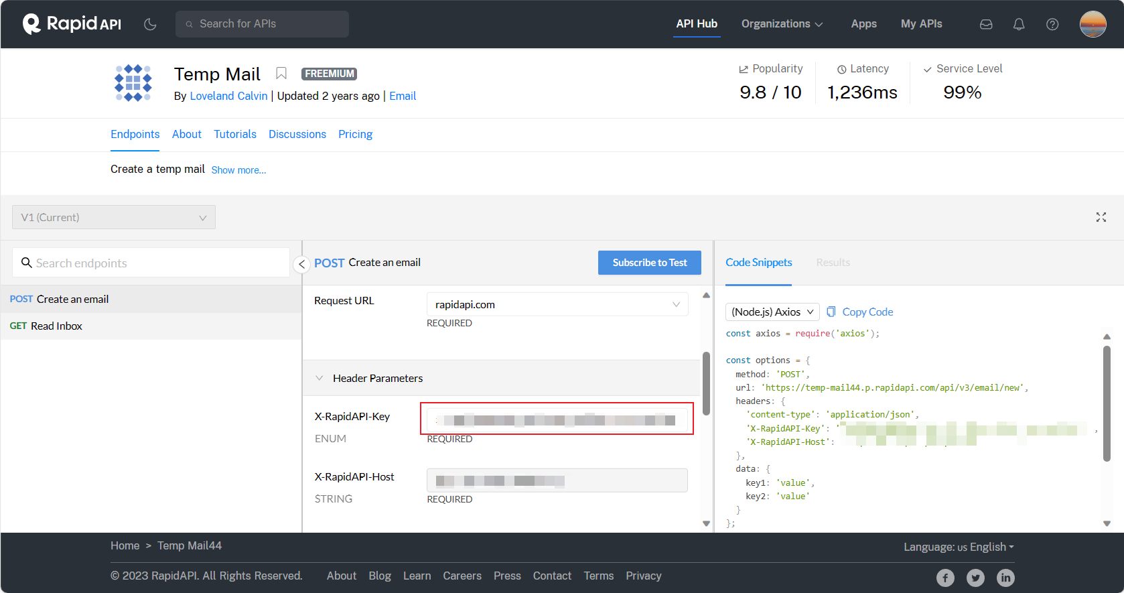The image size is (1124, 593).
Task: Click the parameters panel scroll-up arrow
Action: [706, 295]
